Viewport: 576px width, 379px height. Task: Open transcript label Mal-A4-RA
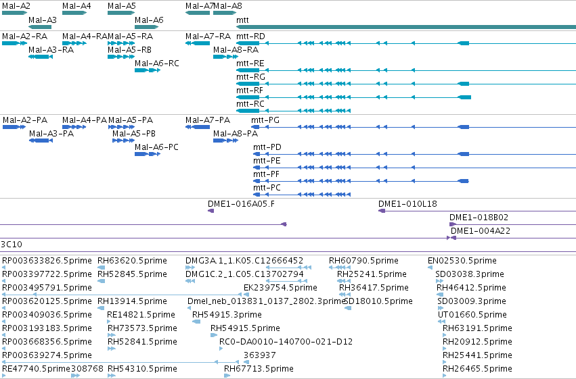click(x=85, y=36)
